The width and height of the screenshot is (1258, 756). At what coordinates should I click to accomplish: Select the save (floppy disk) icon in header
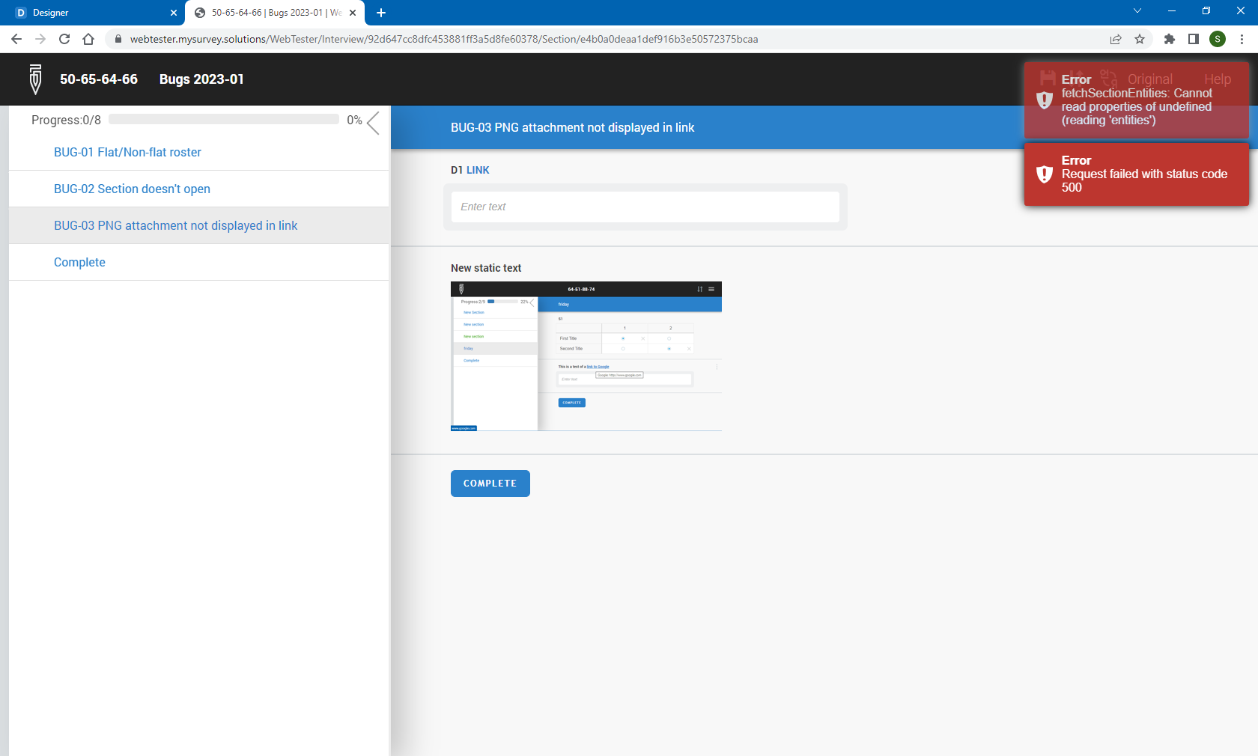pyautogui.click(x=1047, y=78)
